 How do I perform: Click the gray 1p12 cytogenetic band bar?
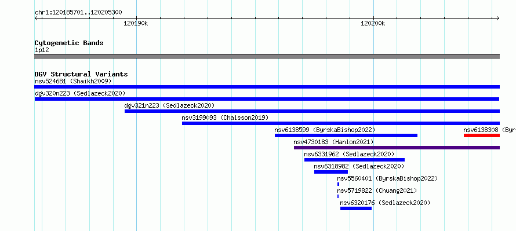pos(267,56)
